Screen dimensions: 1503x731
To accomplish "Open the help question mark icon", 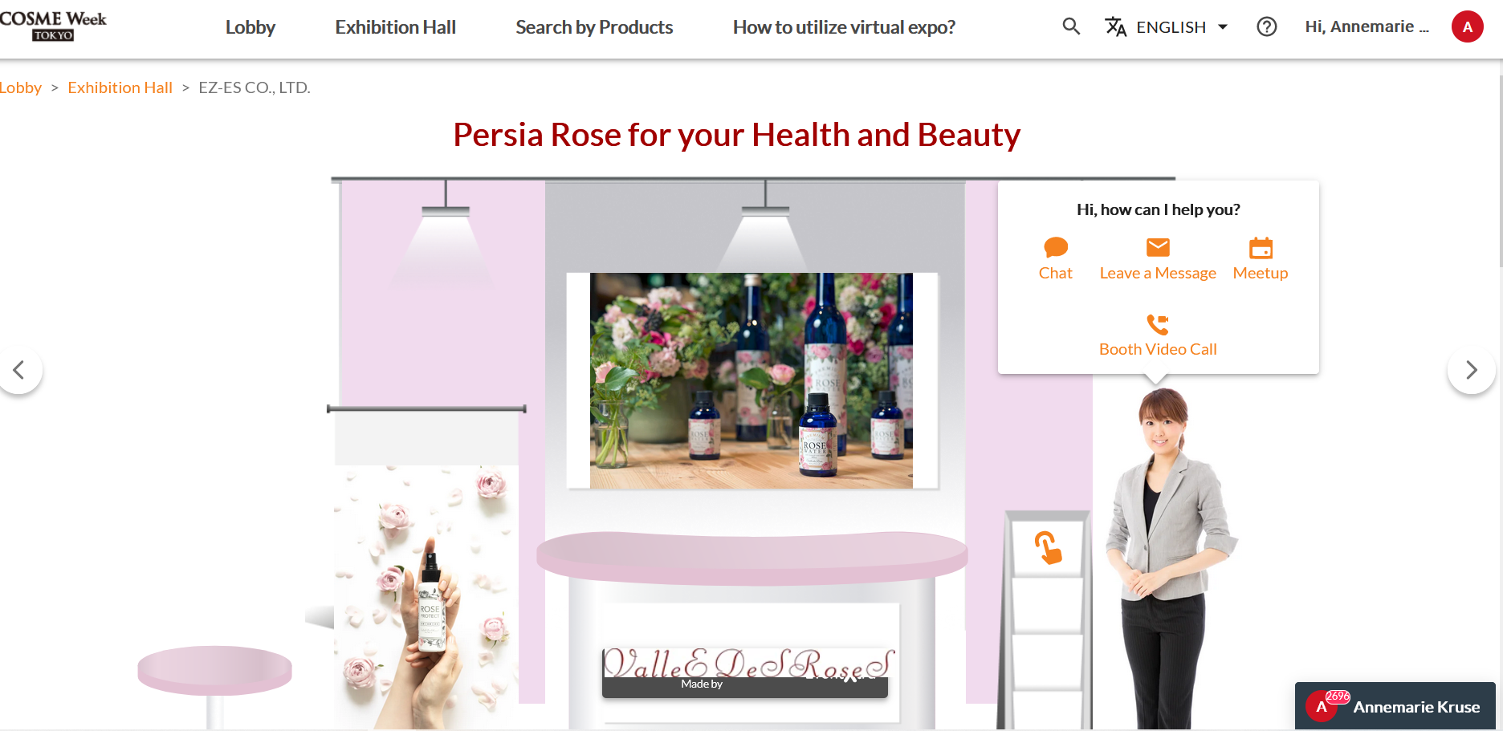I will pos(1267,26).
